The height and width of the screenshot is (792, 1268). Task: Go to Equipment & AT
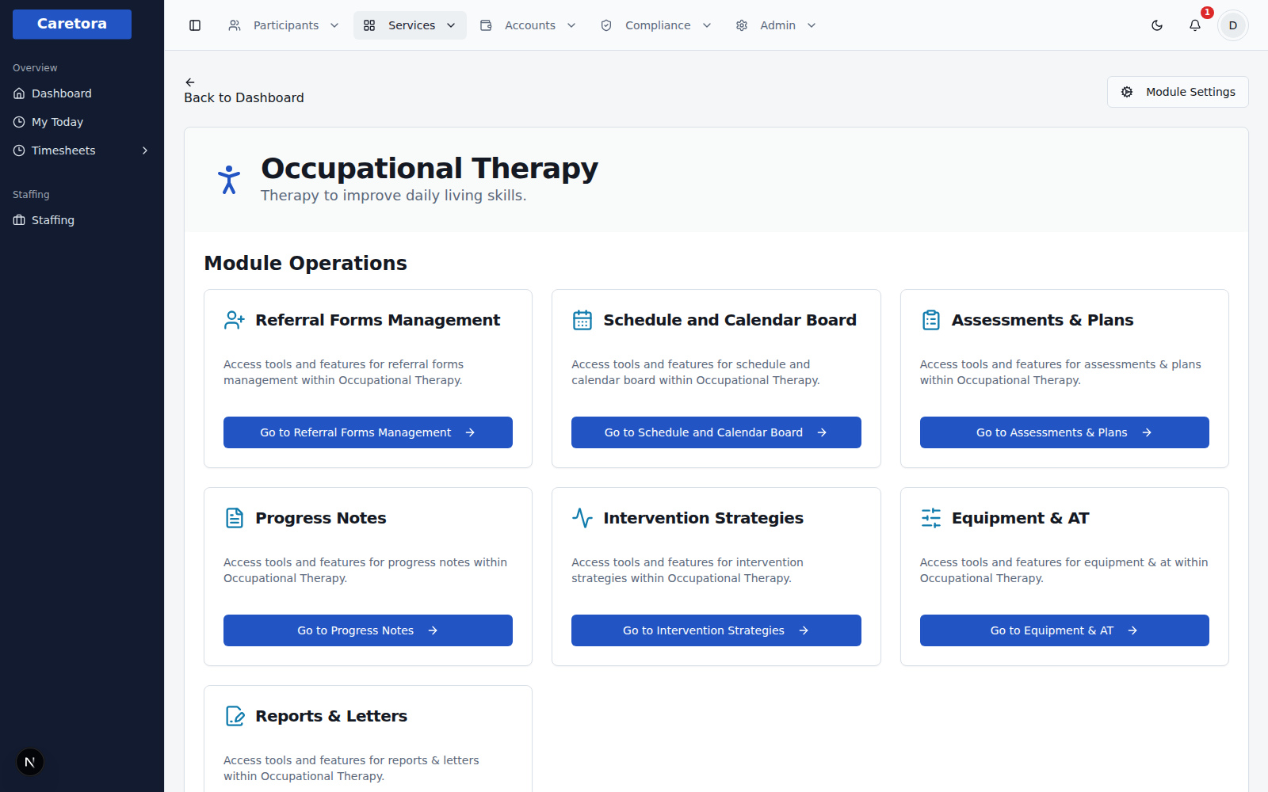[1064, 630]
